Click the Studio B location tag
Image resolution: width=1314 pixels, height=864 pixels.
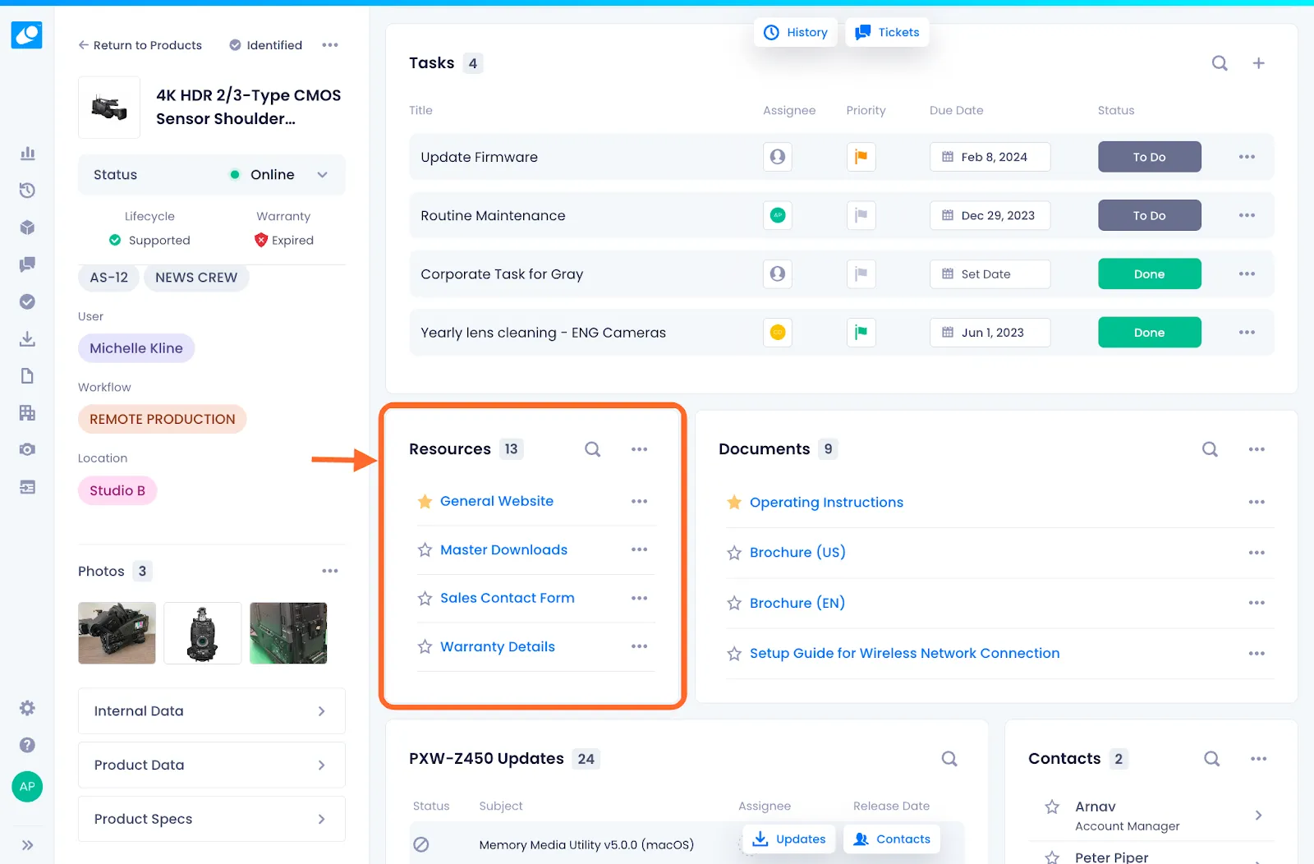pyautogui.click(x=117, y=490)
